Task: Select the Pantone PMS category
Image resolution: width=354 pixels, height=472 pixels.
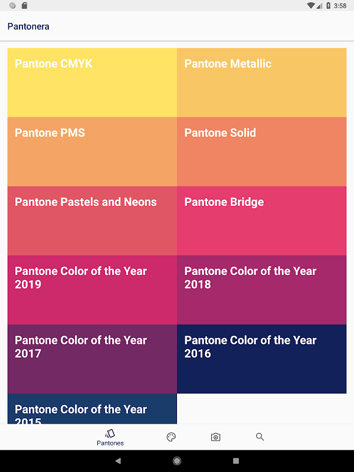Action: click(x=92, y=152)
